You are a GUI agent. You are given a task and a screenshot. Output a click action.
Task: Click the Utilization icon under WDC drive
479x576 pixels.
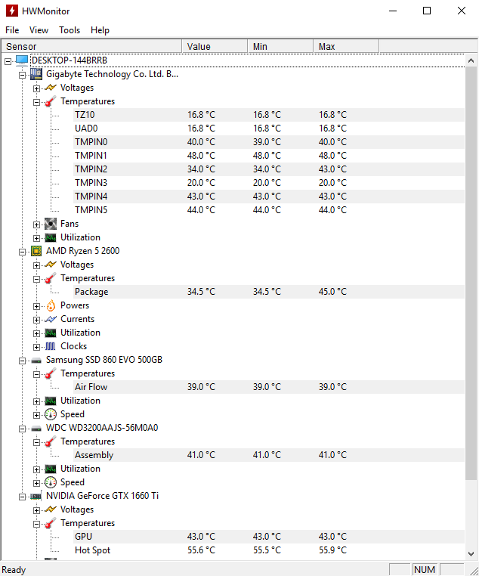pos(51,469)
